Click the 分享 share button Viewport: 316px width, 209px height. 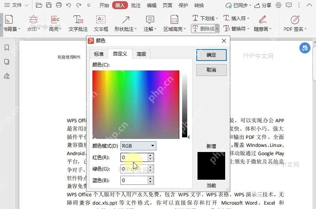tap(263, 6)
